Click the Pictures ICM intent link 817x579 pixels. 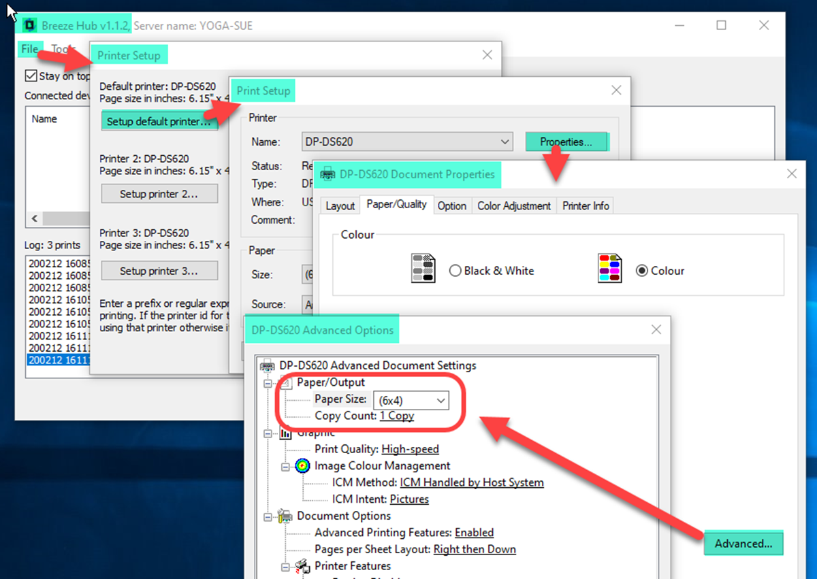click(409, 499)
